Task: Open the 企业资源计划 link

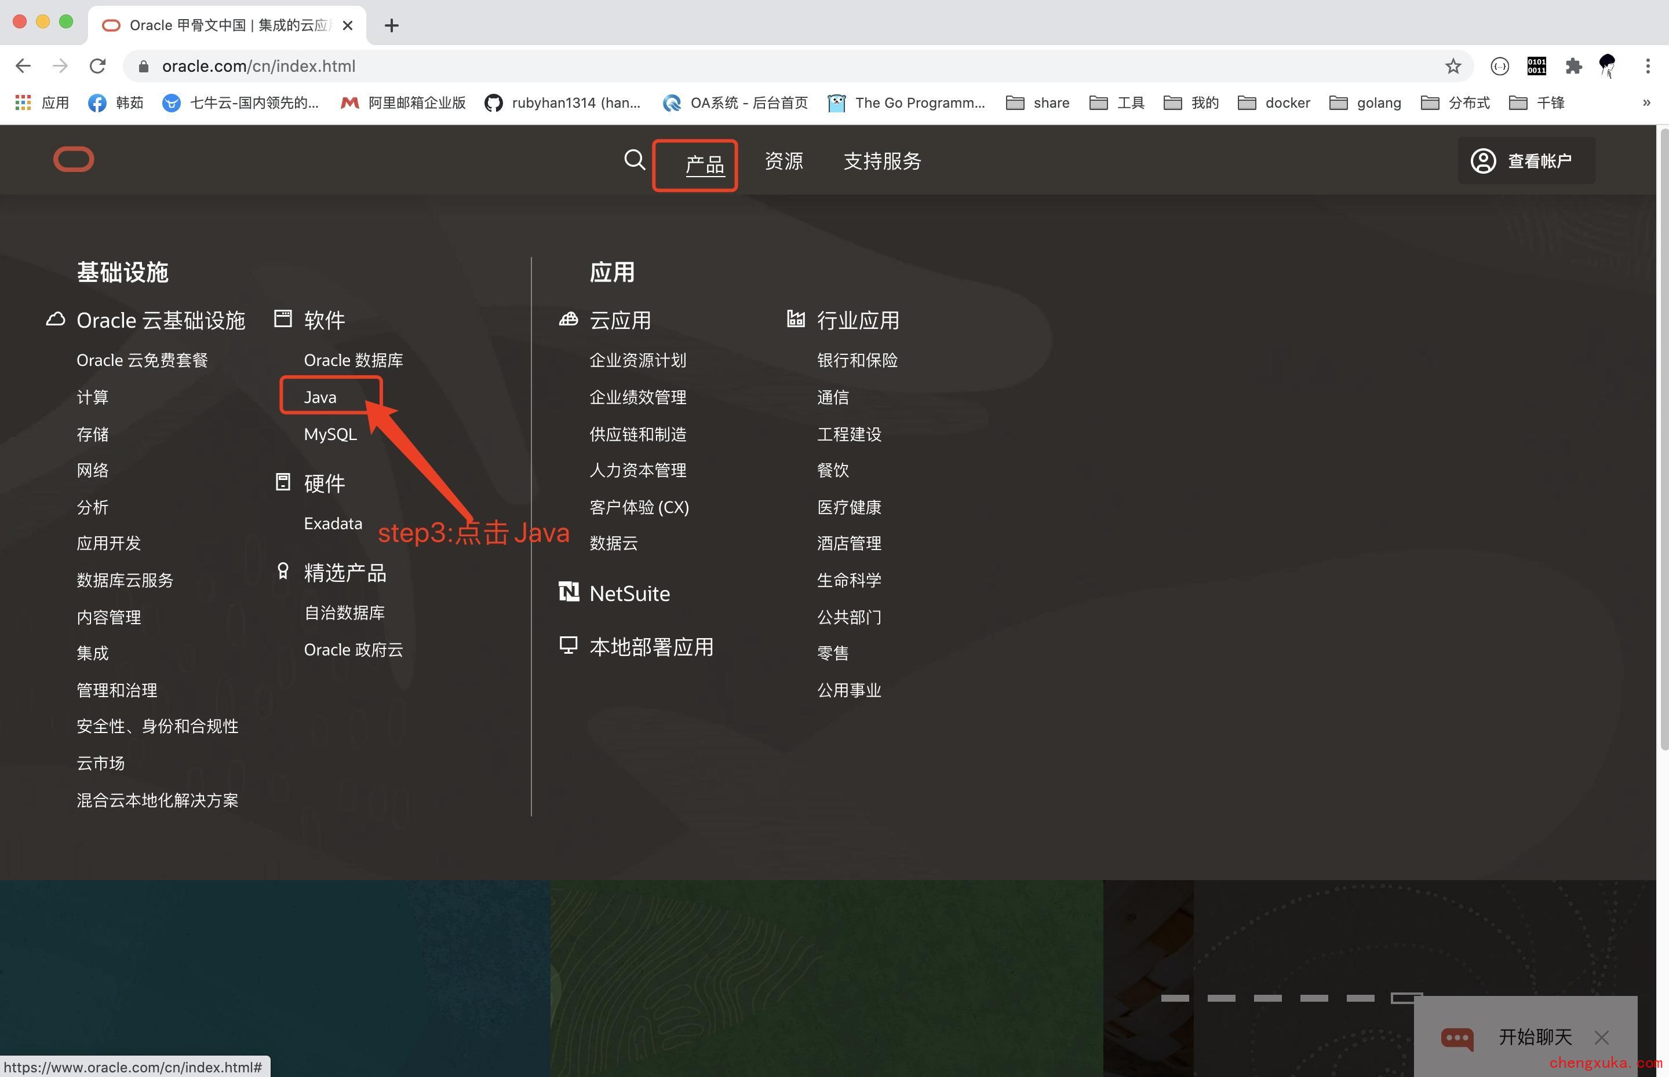Action: click(x=637, y=360)
